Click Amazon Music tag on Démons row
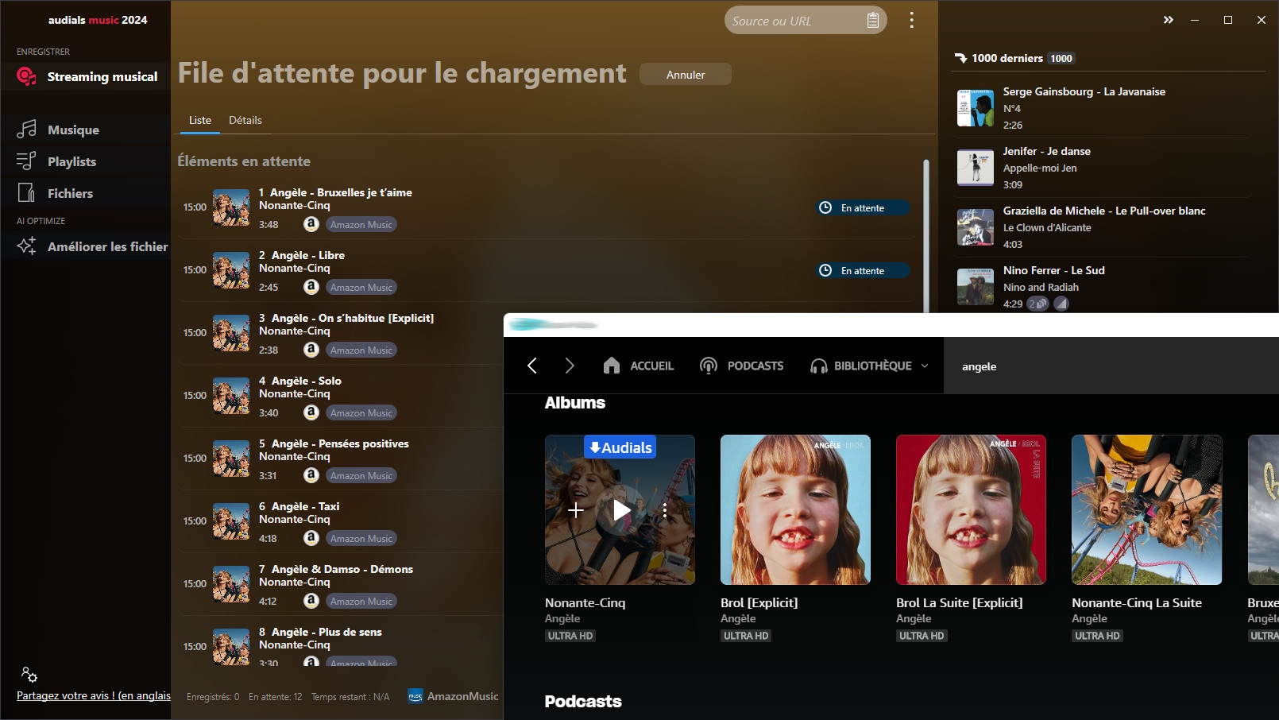The image size is (1279, 720). [x=361, y=601]
